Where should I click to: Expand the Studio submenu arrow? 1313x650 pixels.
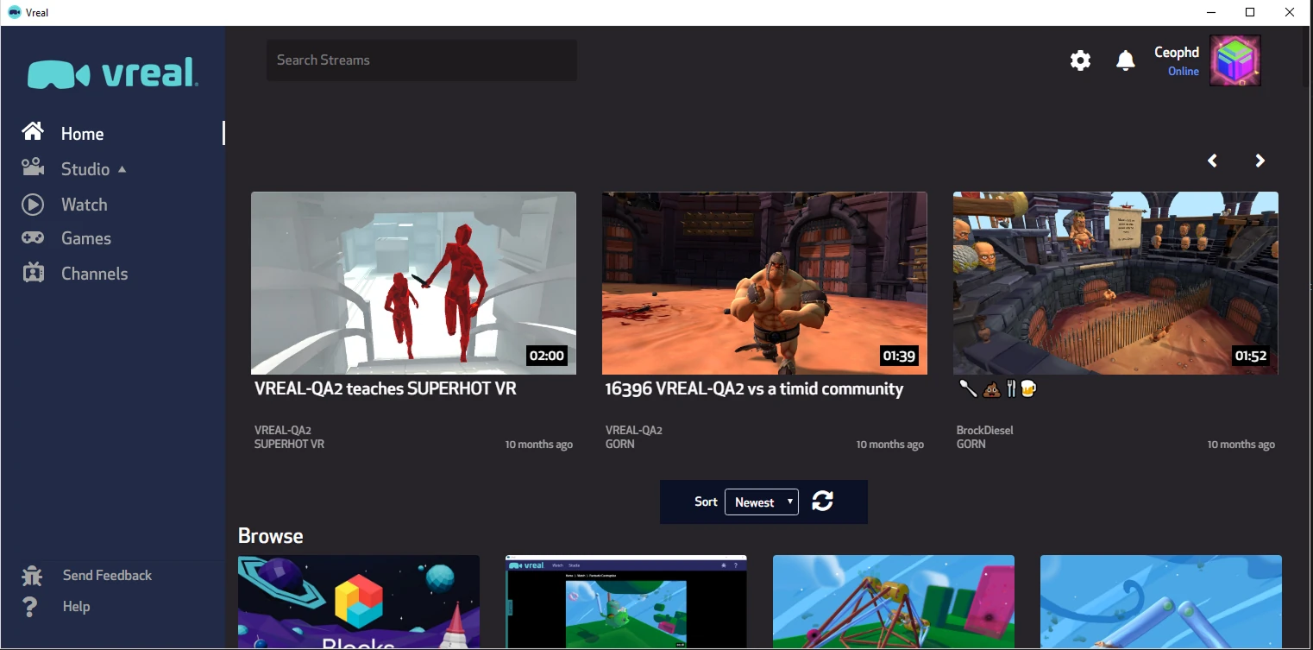[x=122, y=169]
